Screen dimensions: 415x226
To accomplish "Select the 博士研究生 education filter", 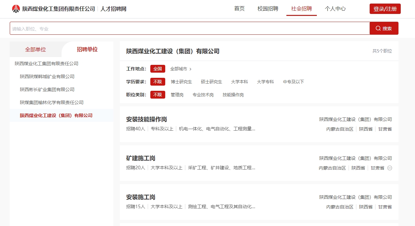I will click(181, 82).
